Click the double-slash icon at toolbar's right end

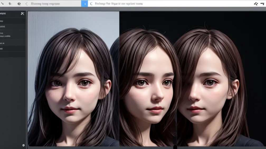point(256,4)
